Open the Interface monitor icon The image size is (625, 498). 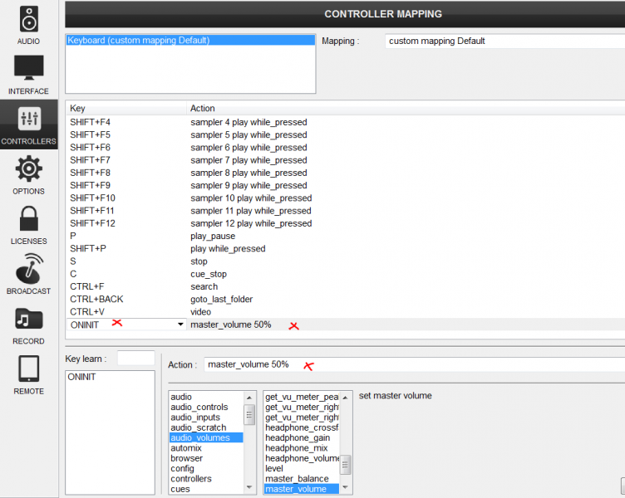click(28, 69)
